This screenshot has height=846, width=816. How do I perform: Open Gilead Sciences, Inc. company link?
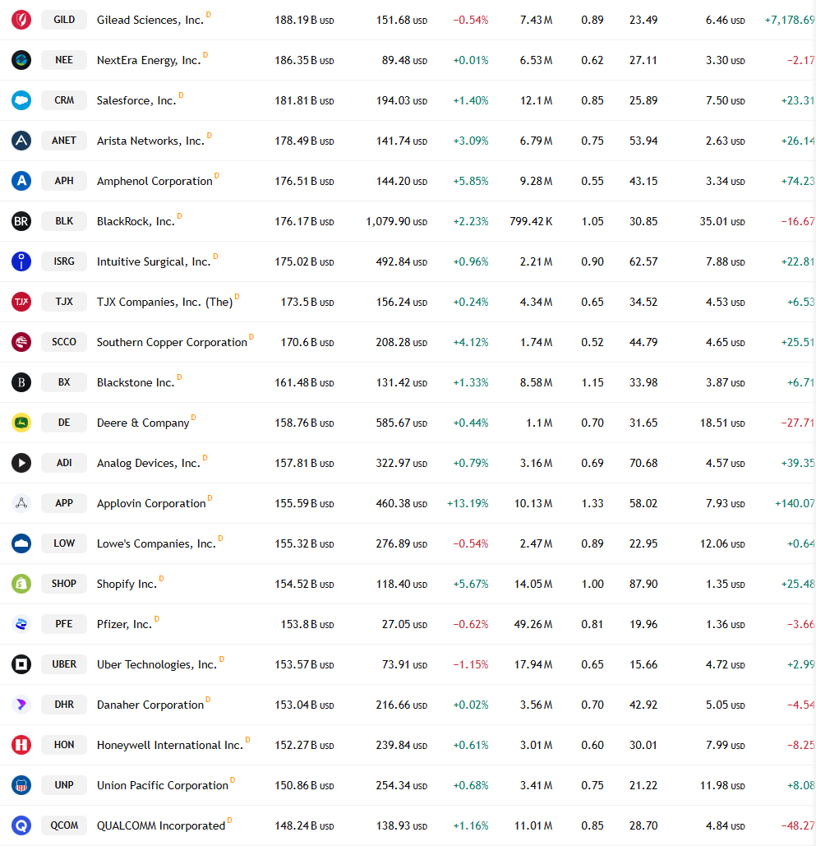click(x=150, y=21)
